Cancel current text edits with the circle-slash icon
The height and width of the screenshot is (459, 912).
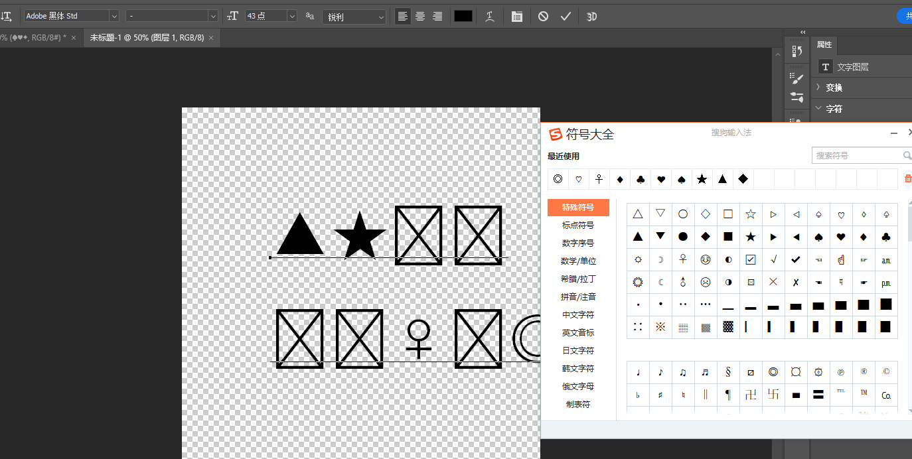coord(543,17)
